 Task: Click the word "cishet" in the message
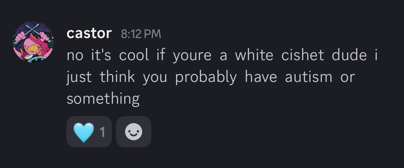[x=302, y=56]
